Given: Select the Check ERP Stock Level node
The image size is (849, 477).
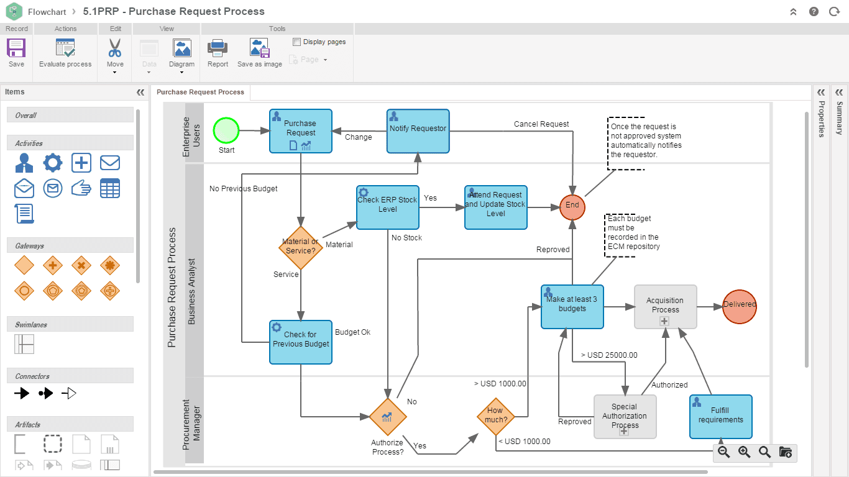Looking at the screenshot, I should click(388, 207).
